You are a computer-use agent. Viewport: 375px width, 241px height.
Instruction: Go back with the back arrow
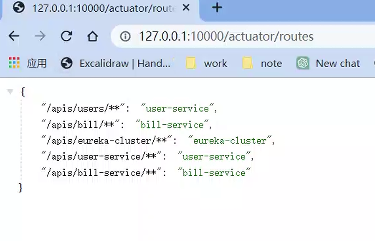(14, 36)
